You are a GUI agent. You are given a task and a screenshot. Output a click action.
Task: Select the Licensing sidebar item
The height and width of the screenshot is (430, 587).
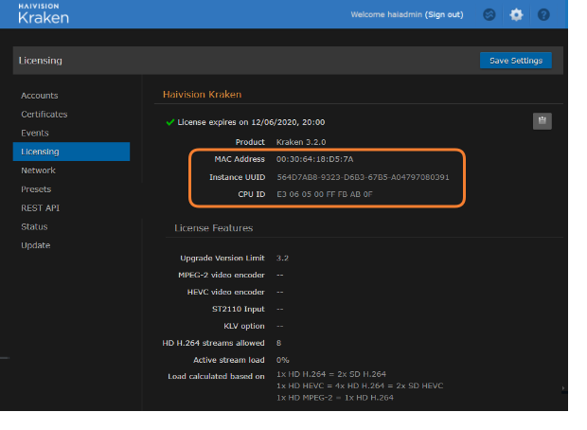pos(40,152)
